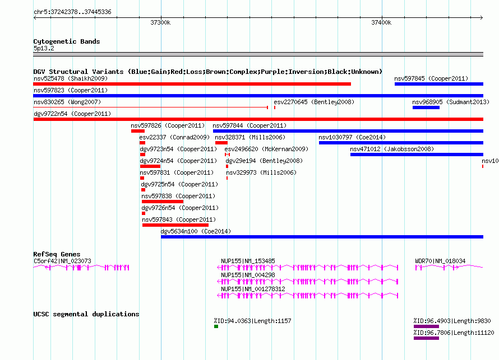Select the dgv9722n54 (Cooper2011) label

72,114
